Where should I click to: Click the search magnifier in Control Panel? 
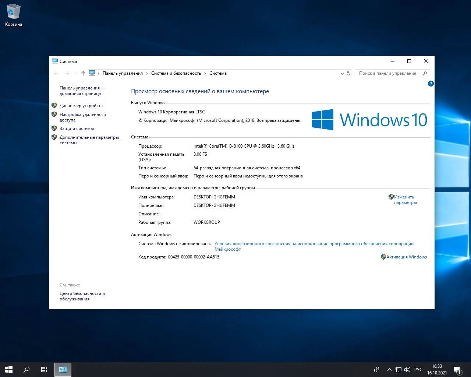[x=425, y=73]
